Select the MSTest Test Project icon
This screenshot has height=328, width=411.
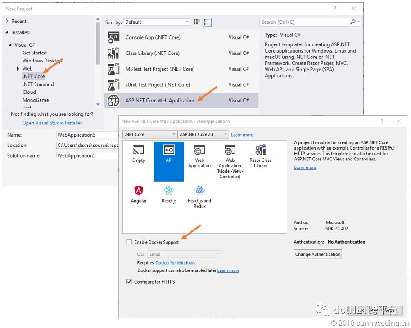(113, 69)
